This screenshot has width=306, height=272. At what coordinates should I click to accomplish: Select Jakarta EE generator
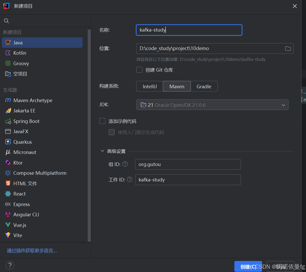(42, 111)
